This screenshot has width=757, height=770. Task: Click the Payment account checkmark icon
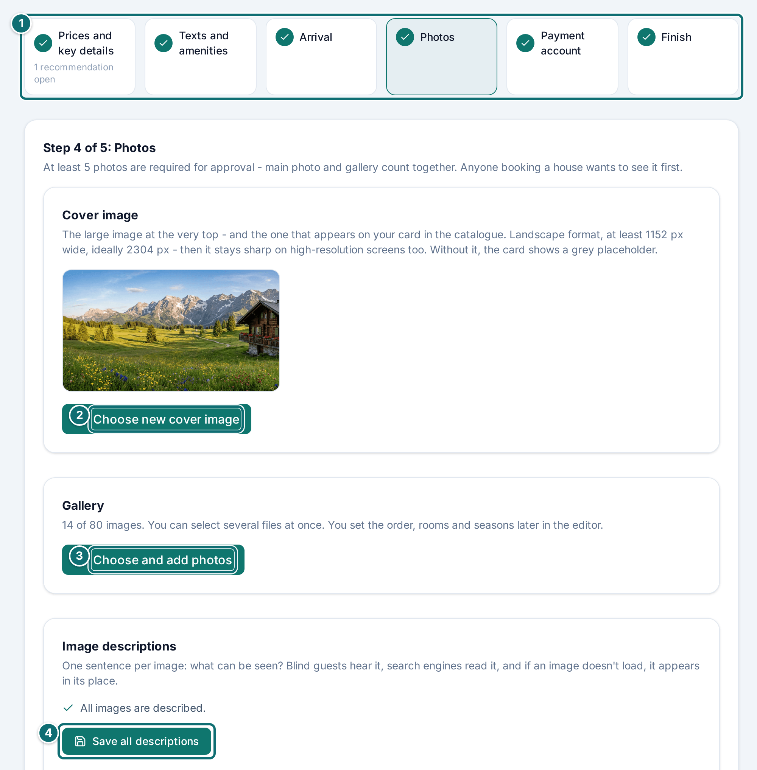pyautogui.click(x=525, y=43)
